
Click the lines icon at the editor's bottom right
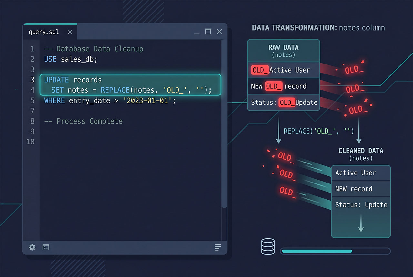(218, 247)
